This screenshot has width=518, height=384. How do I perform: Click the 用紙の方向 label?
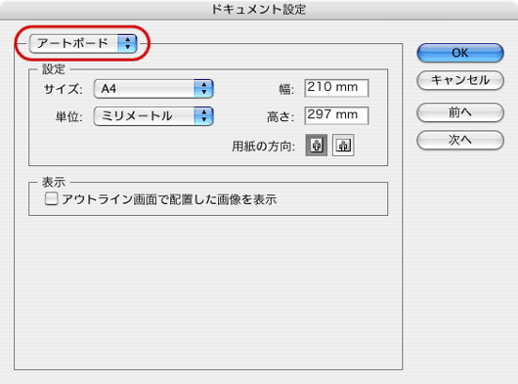pos(263,146)
